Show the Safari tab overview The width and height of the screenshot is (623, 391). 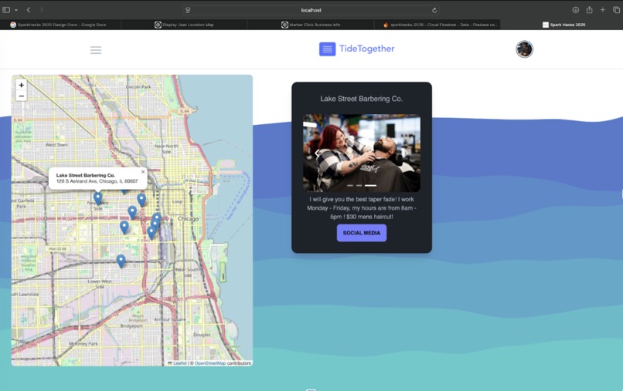616,10
